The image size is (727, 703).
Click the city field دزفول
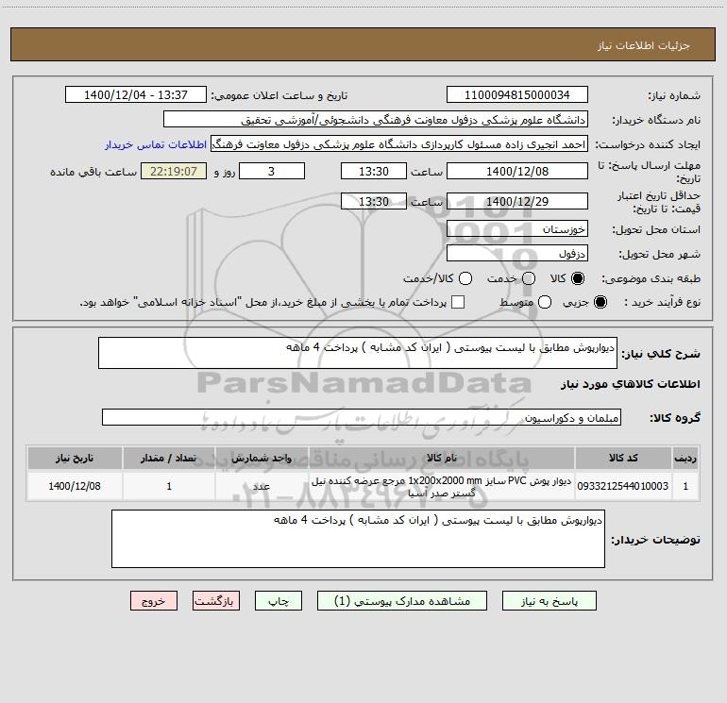517,253
